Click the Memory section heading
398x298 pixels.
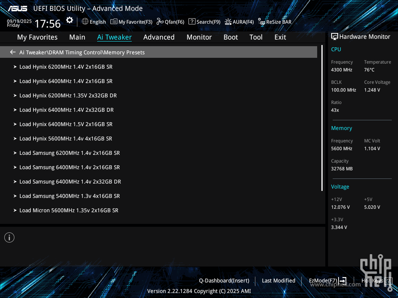tap(342, 128)
